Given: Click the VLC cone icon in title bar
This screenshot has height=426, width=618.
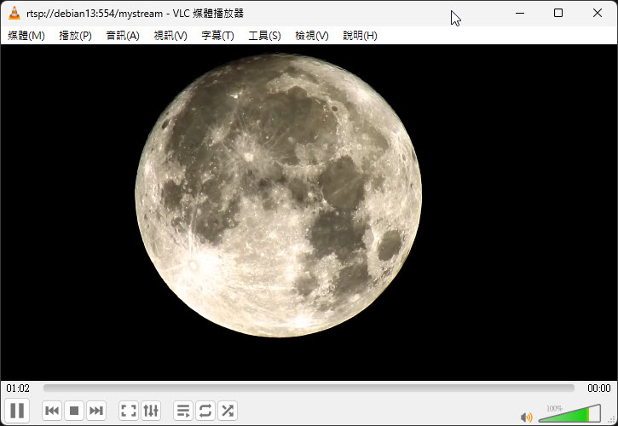Looking at the screenshot, I should [14, 14].
